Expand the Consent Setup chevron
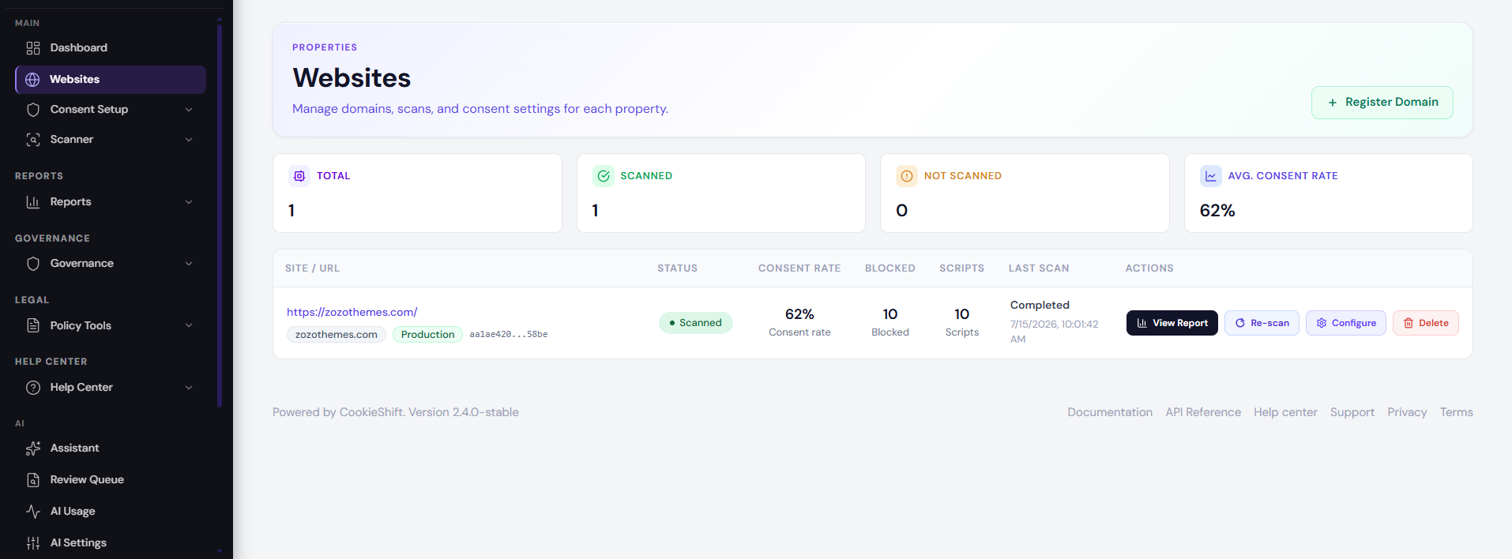Image resolution: width=1512 pixels, height=559 pixels. click(189, 110)
